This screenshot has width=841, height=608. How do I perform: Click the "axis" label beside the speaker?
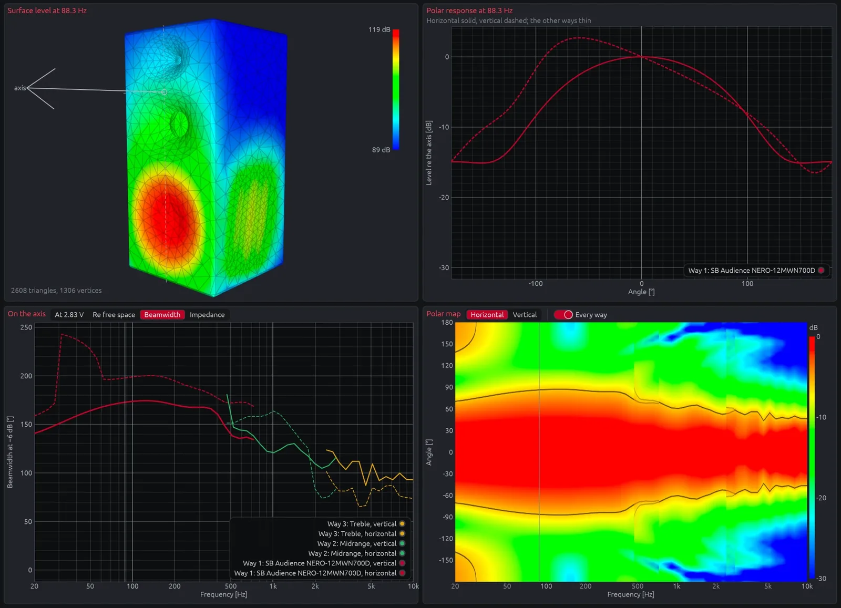[x=20, y=88]
